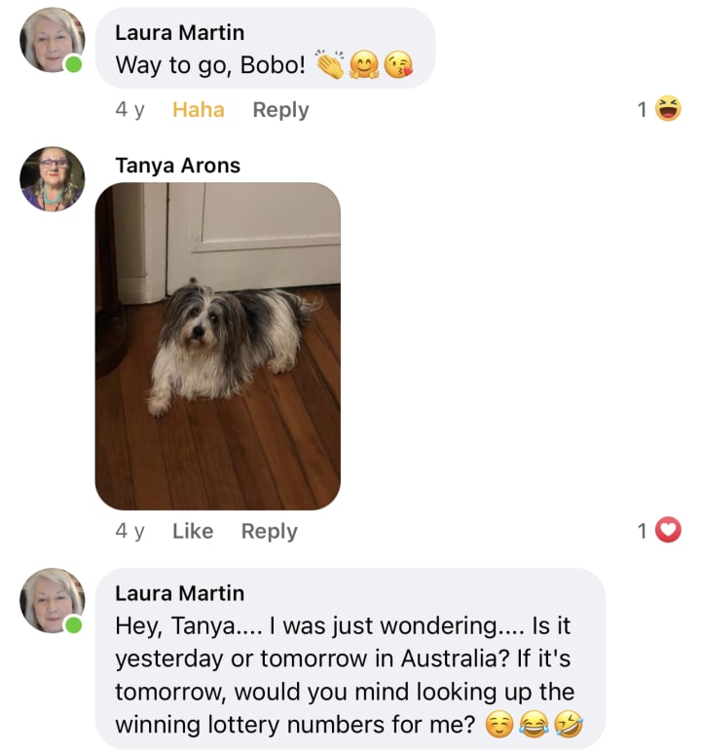Click the tears of joy emoji

[534, 725]
